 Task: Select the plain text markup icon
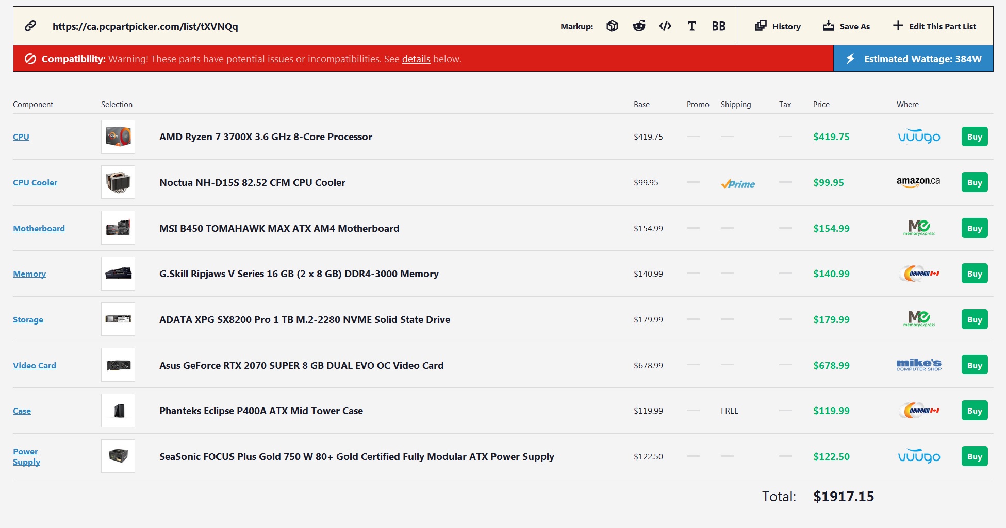[x=692, y=26]
